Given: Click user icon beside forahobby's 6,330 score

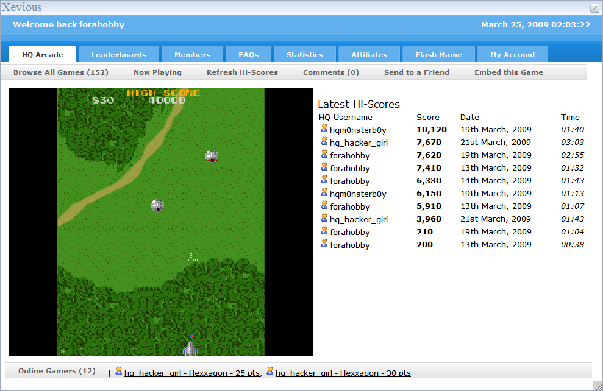Looking at the screenshot, I should pyautogui.click(x=324, y=180).
